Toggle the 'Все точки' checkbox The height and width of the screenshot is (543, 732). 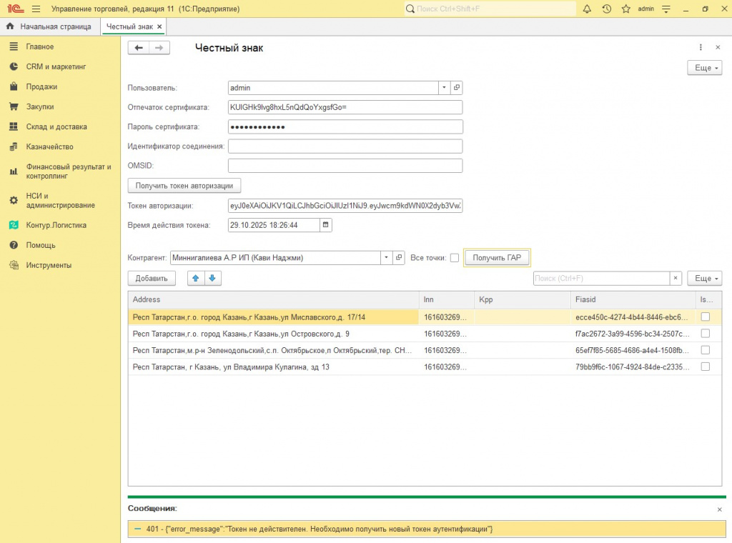coord(454,258)
